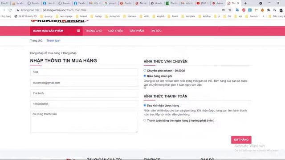
Task: Select Giao hàng miễn phí shipping option
Action: click(x=145, y=76)
